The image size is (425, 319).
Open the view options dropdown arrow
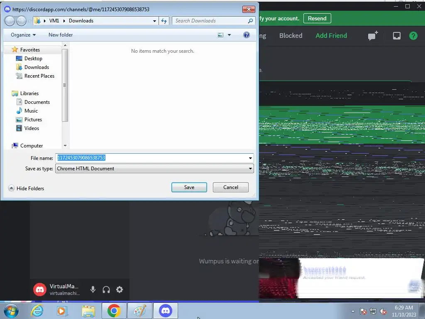point(229,35)
